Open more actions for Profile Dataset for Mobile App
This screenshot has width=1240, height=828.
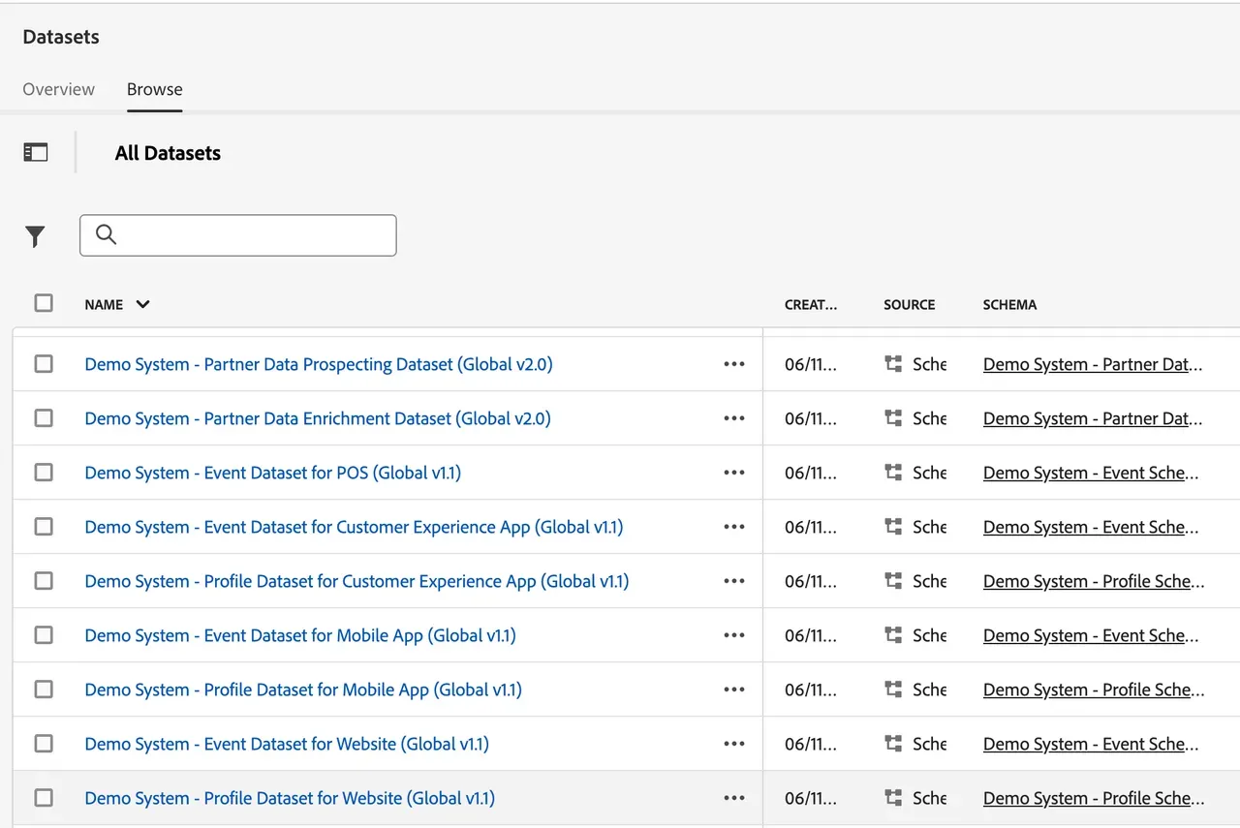pyautogui.click(x=734, y=690)
